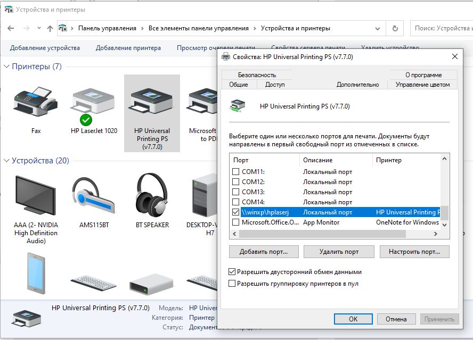This screenshot has height=340, width=473.
Task: Enable the COM11 port checkbox
Action: 235,172
